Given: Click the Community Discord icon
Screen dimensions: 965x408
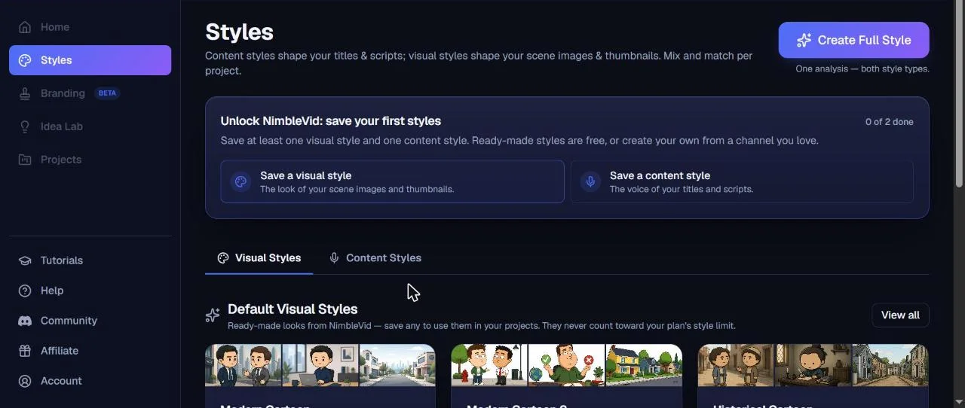Looking at the screenshot, I should click(x=25, y=321).
